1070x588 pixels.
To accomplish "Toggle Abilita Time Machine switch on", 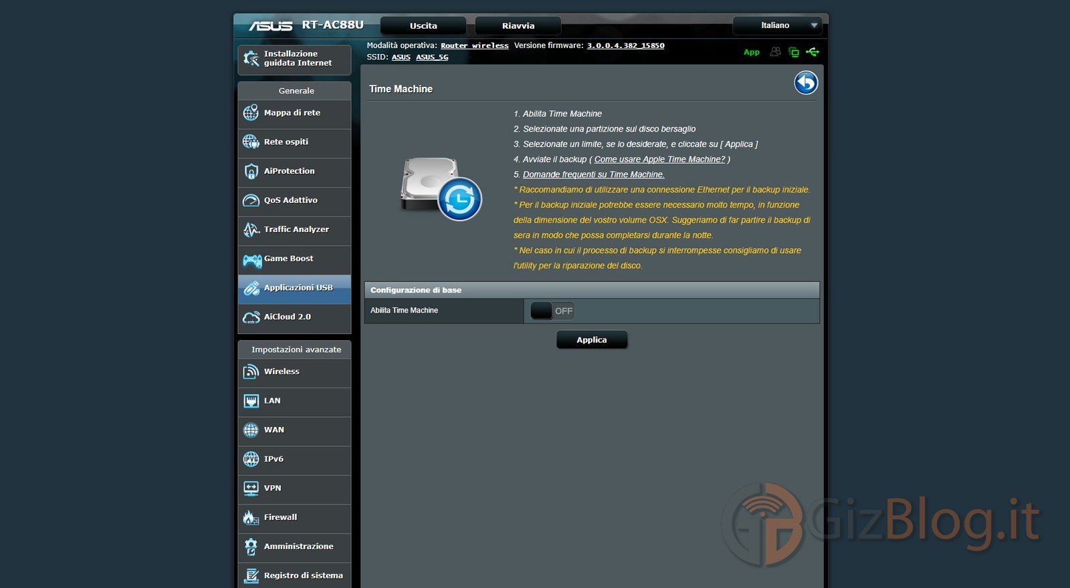I will [552, 311].
